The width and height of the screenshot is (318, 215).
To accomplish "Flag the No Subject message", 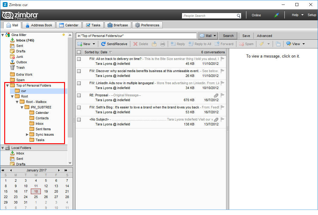I will tap(222, 120).
